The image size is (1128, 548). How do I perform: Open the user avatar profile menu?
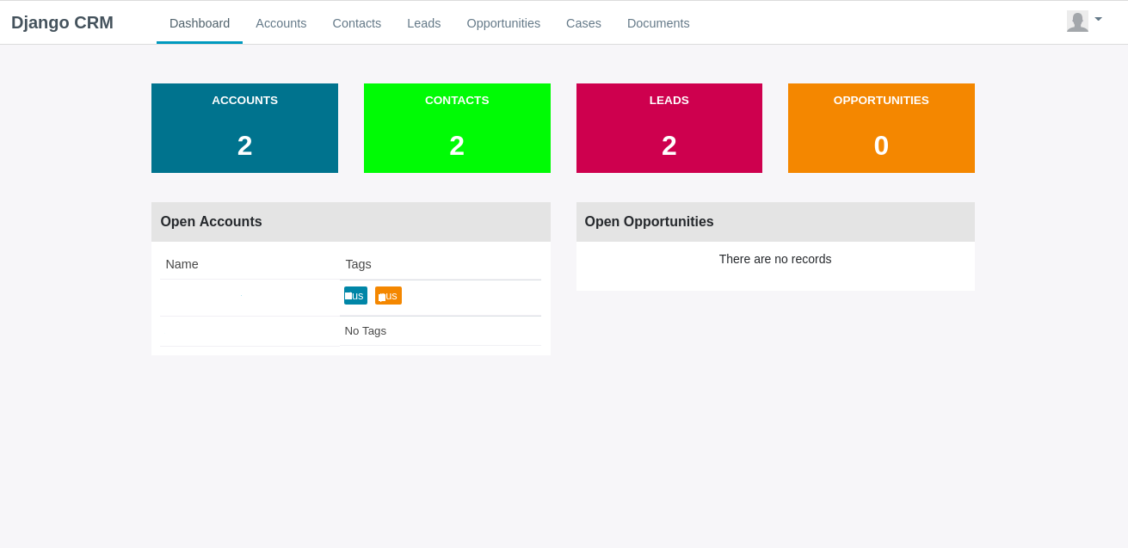click(x=1077, y=22)
